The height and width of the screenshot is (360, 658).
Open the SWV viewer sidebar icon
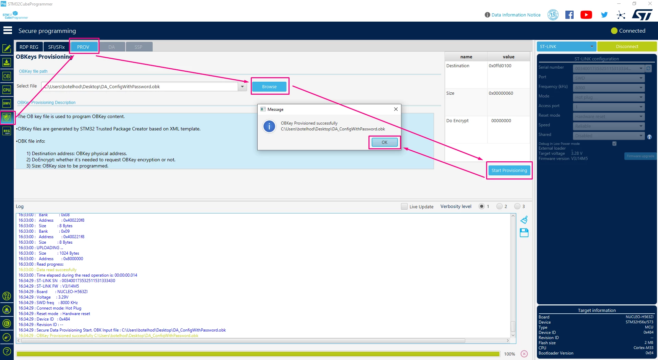click(x=7, y=103)
